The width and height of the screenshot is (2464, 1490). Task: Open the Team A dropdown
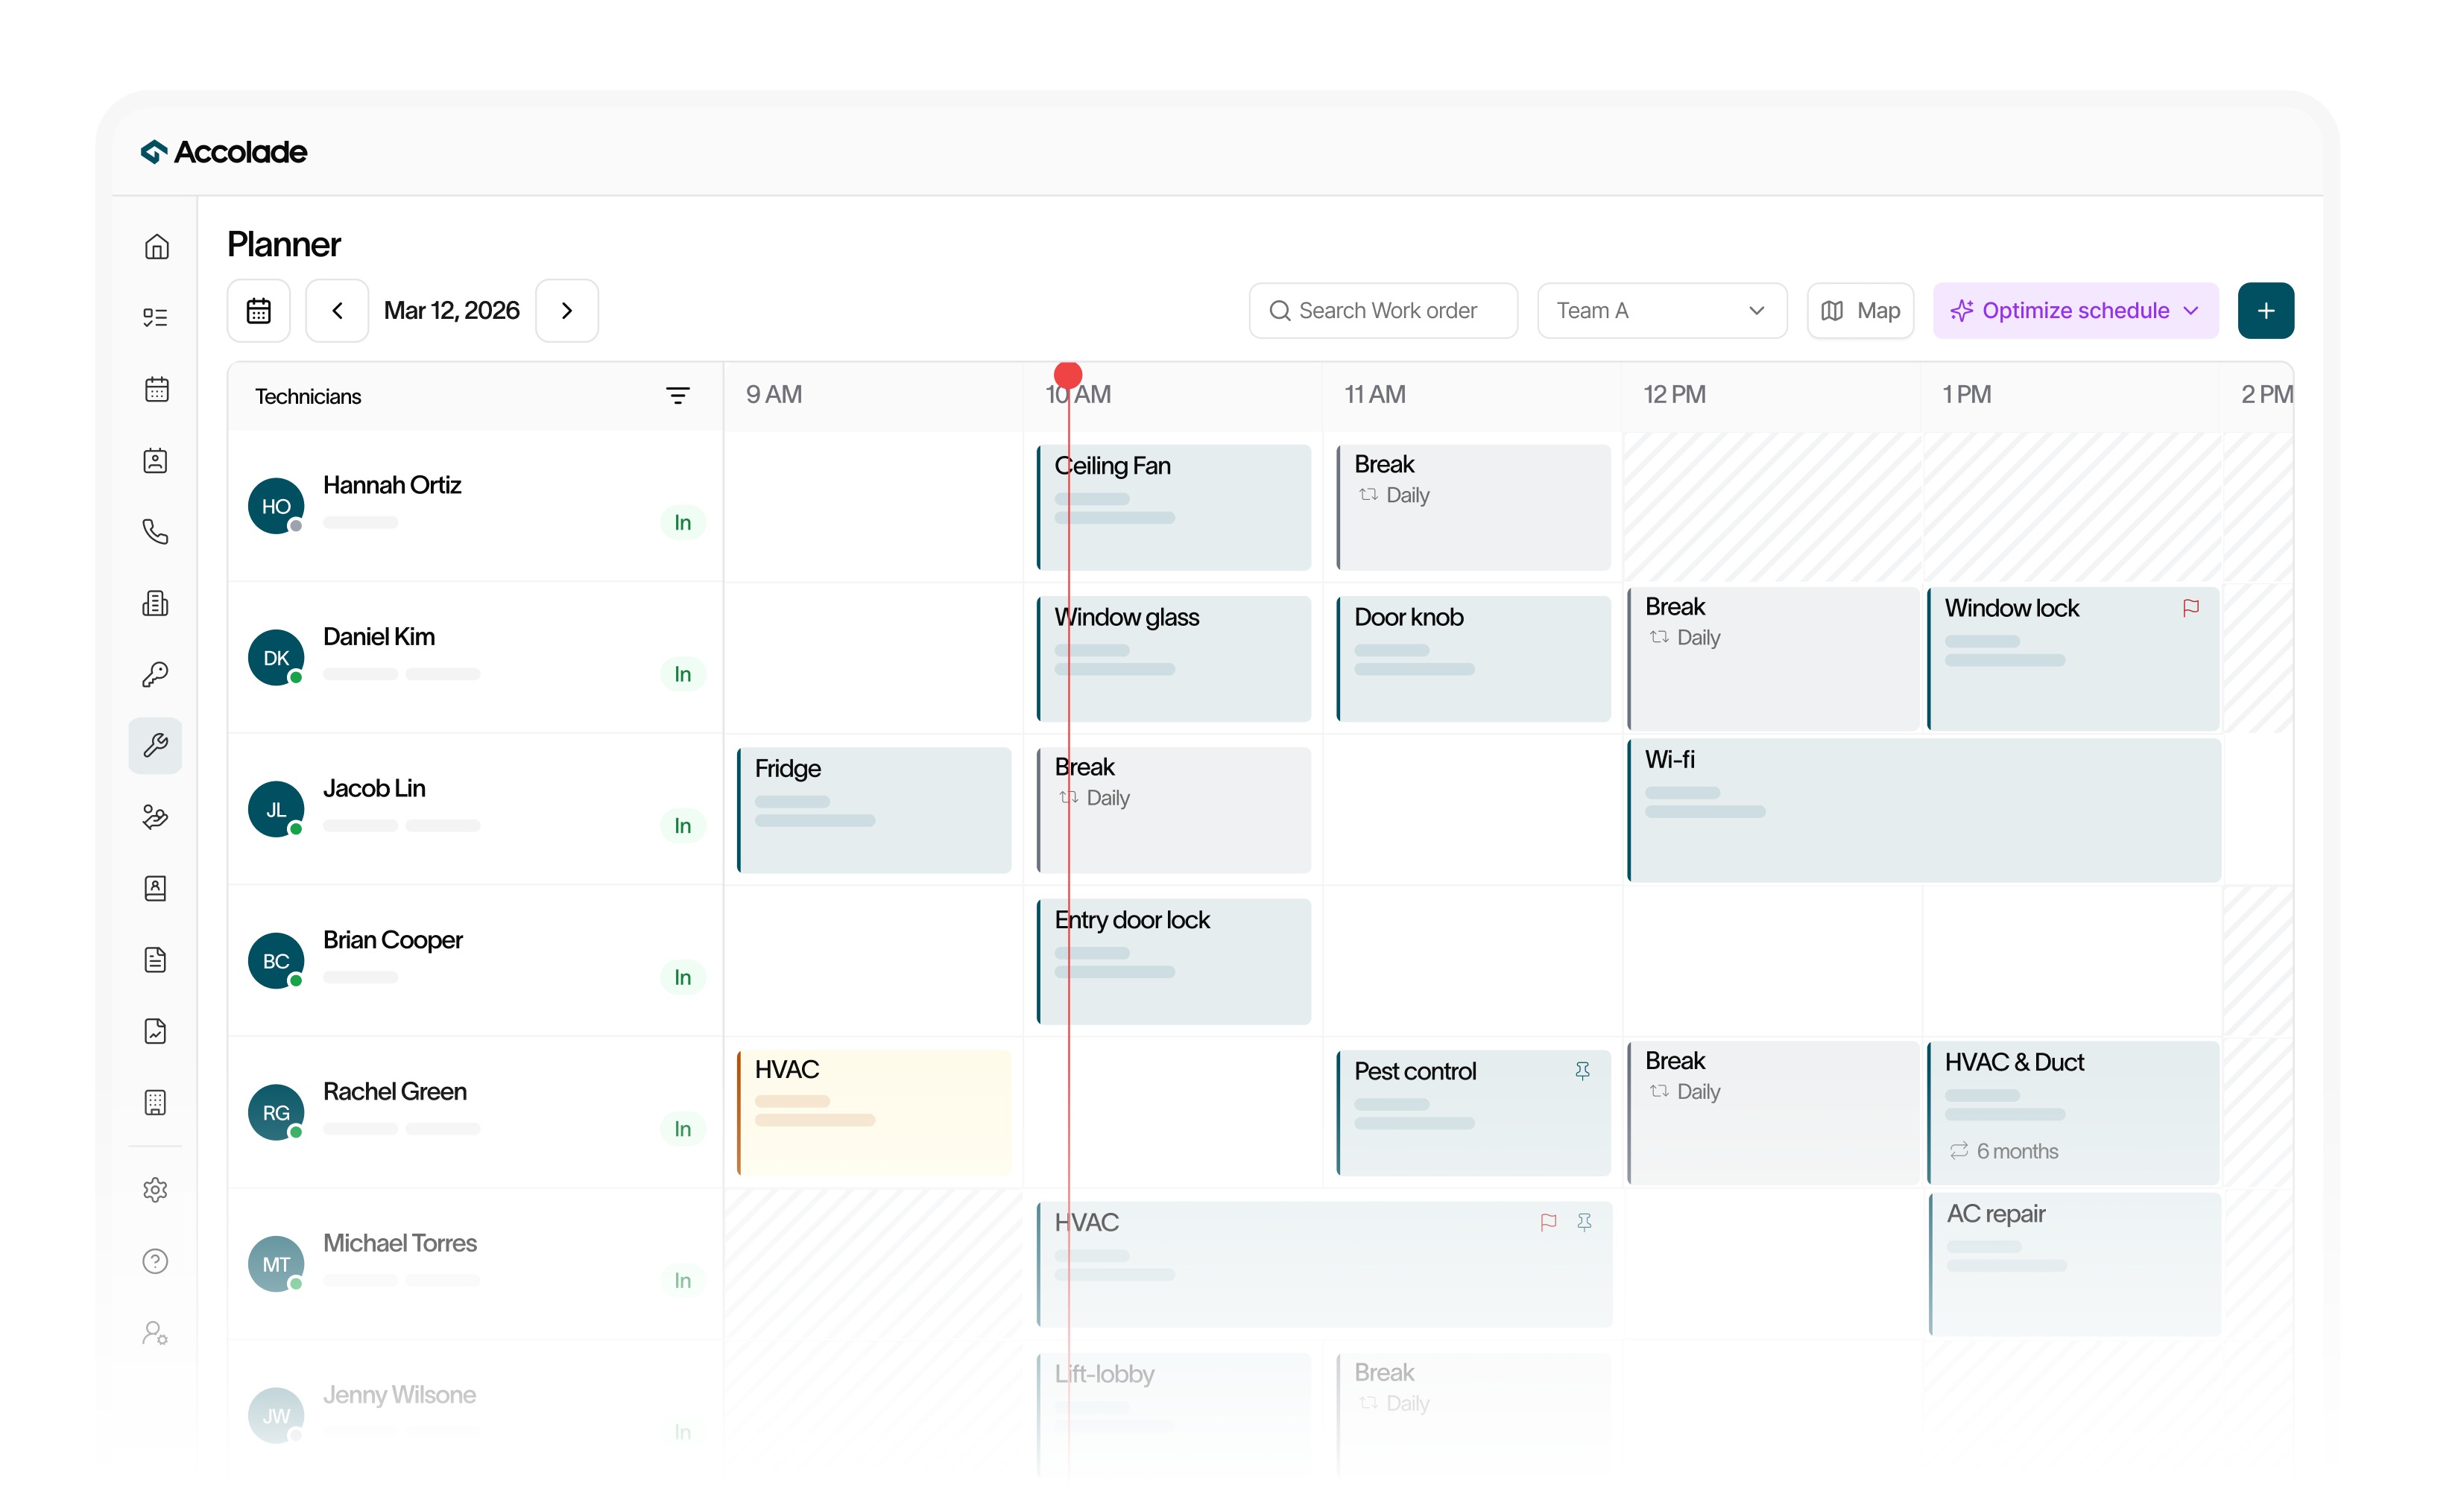pos(1663,311)
